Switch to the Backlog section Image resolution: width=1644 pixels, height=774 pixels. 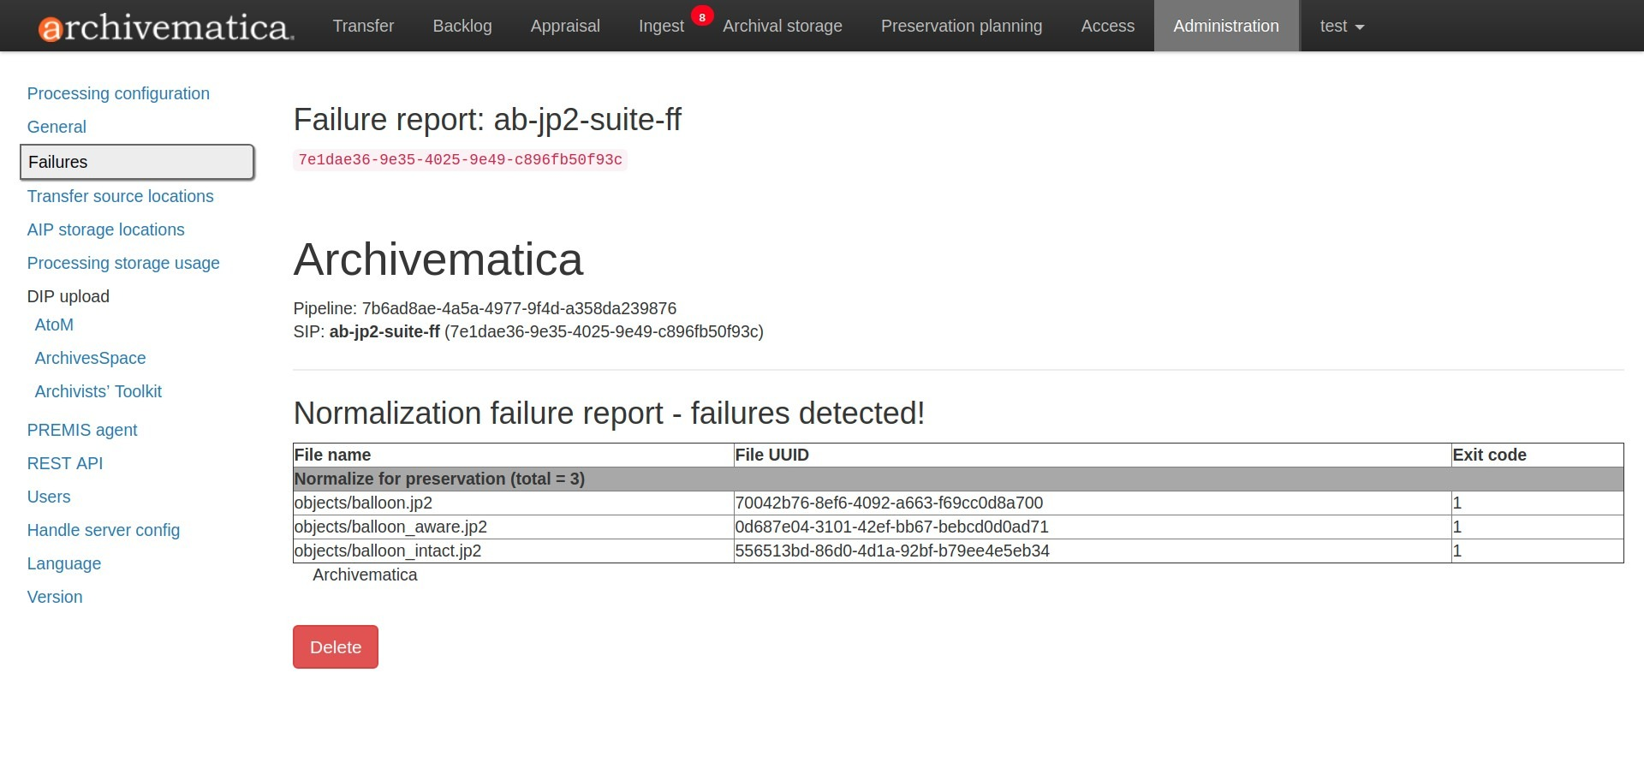[x=462, y=26]
